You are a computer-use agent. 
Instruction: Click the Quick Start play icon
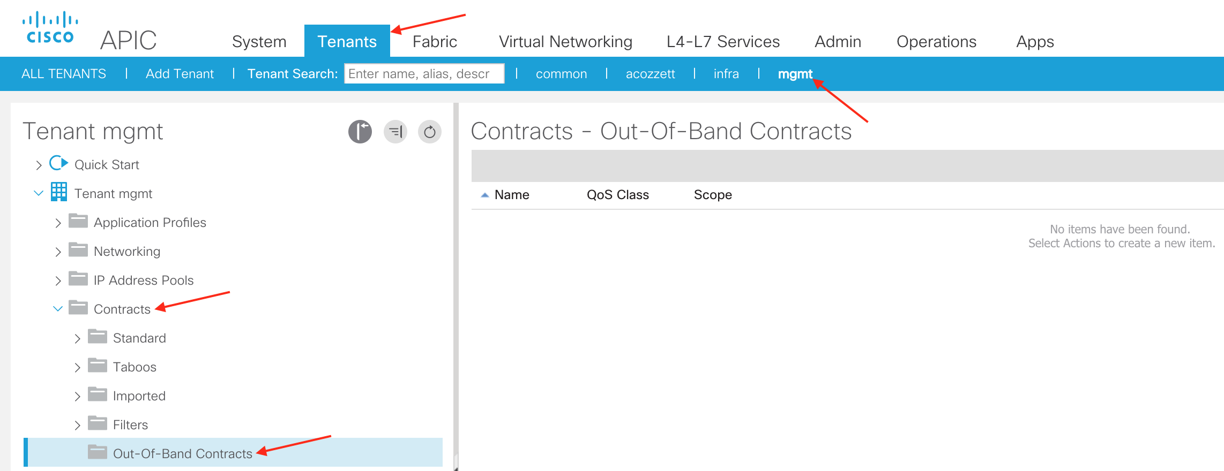click(59, 163)
